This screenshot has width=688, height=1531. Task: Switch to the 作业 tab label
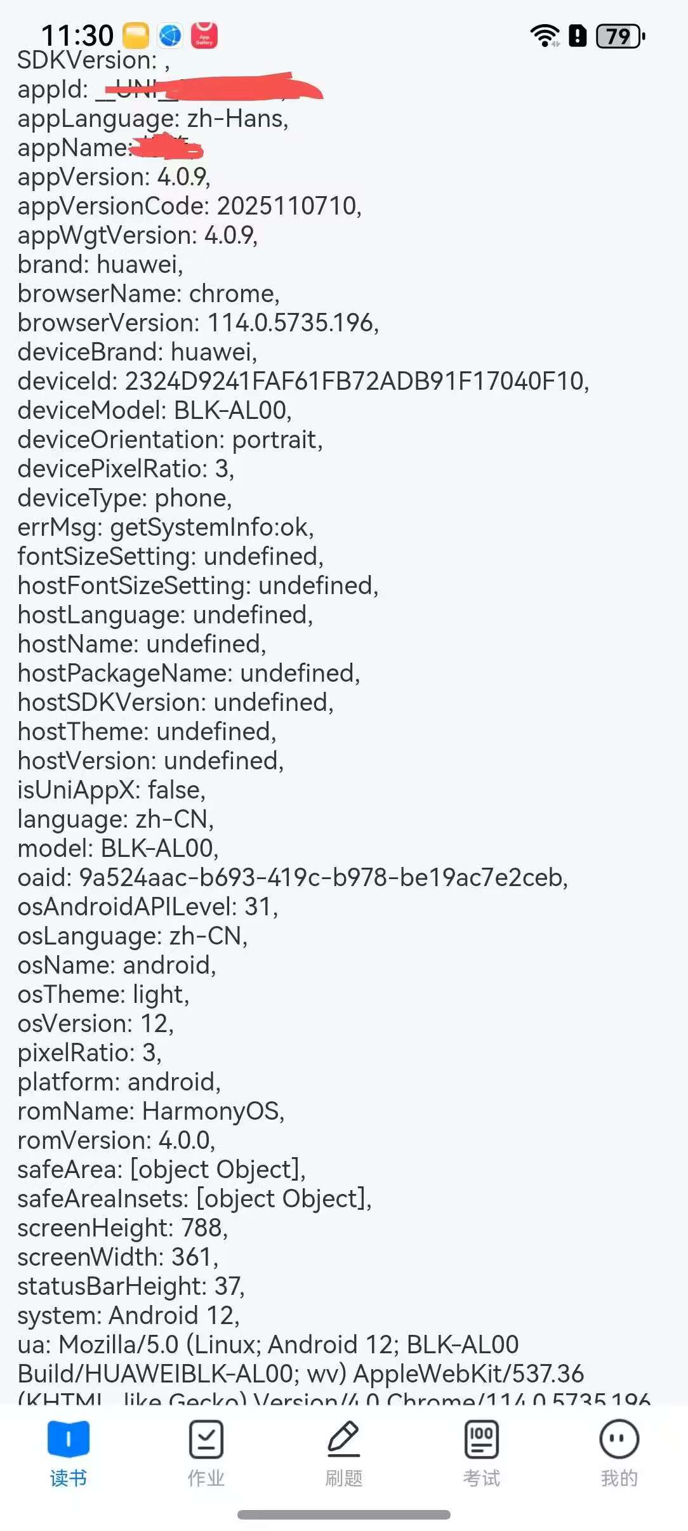[x=206, y=1478]
